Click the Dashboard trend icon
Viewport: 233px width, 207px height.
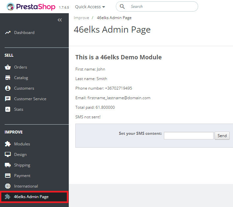pos(8,33)
